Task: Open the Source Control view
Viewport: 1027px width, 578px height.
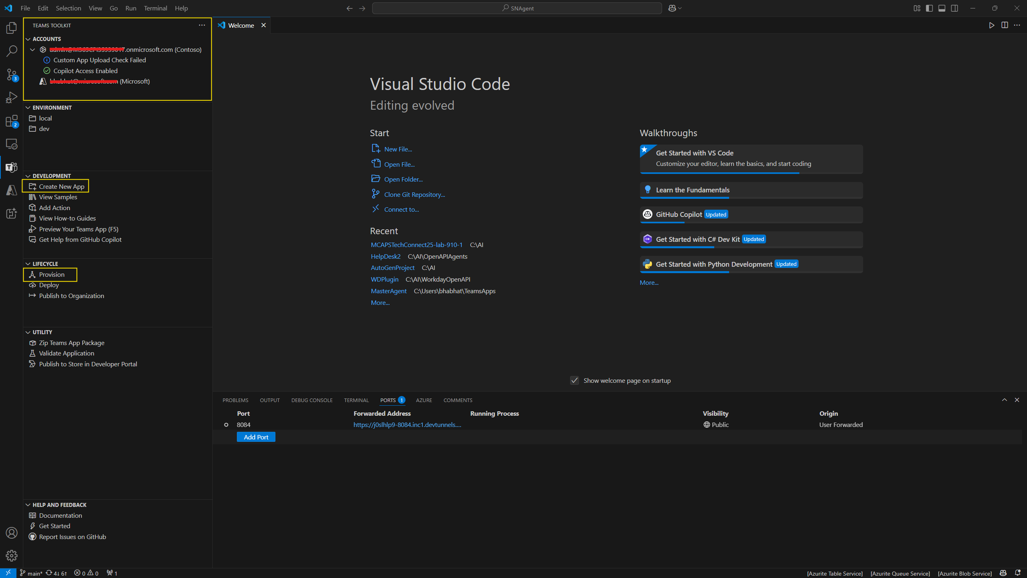Action: [x=12, y=74]
